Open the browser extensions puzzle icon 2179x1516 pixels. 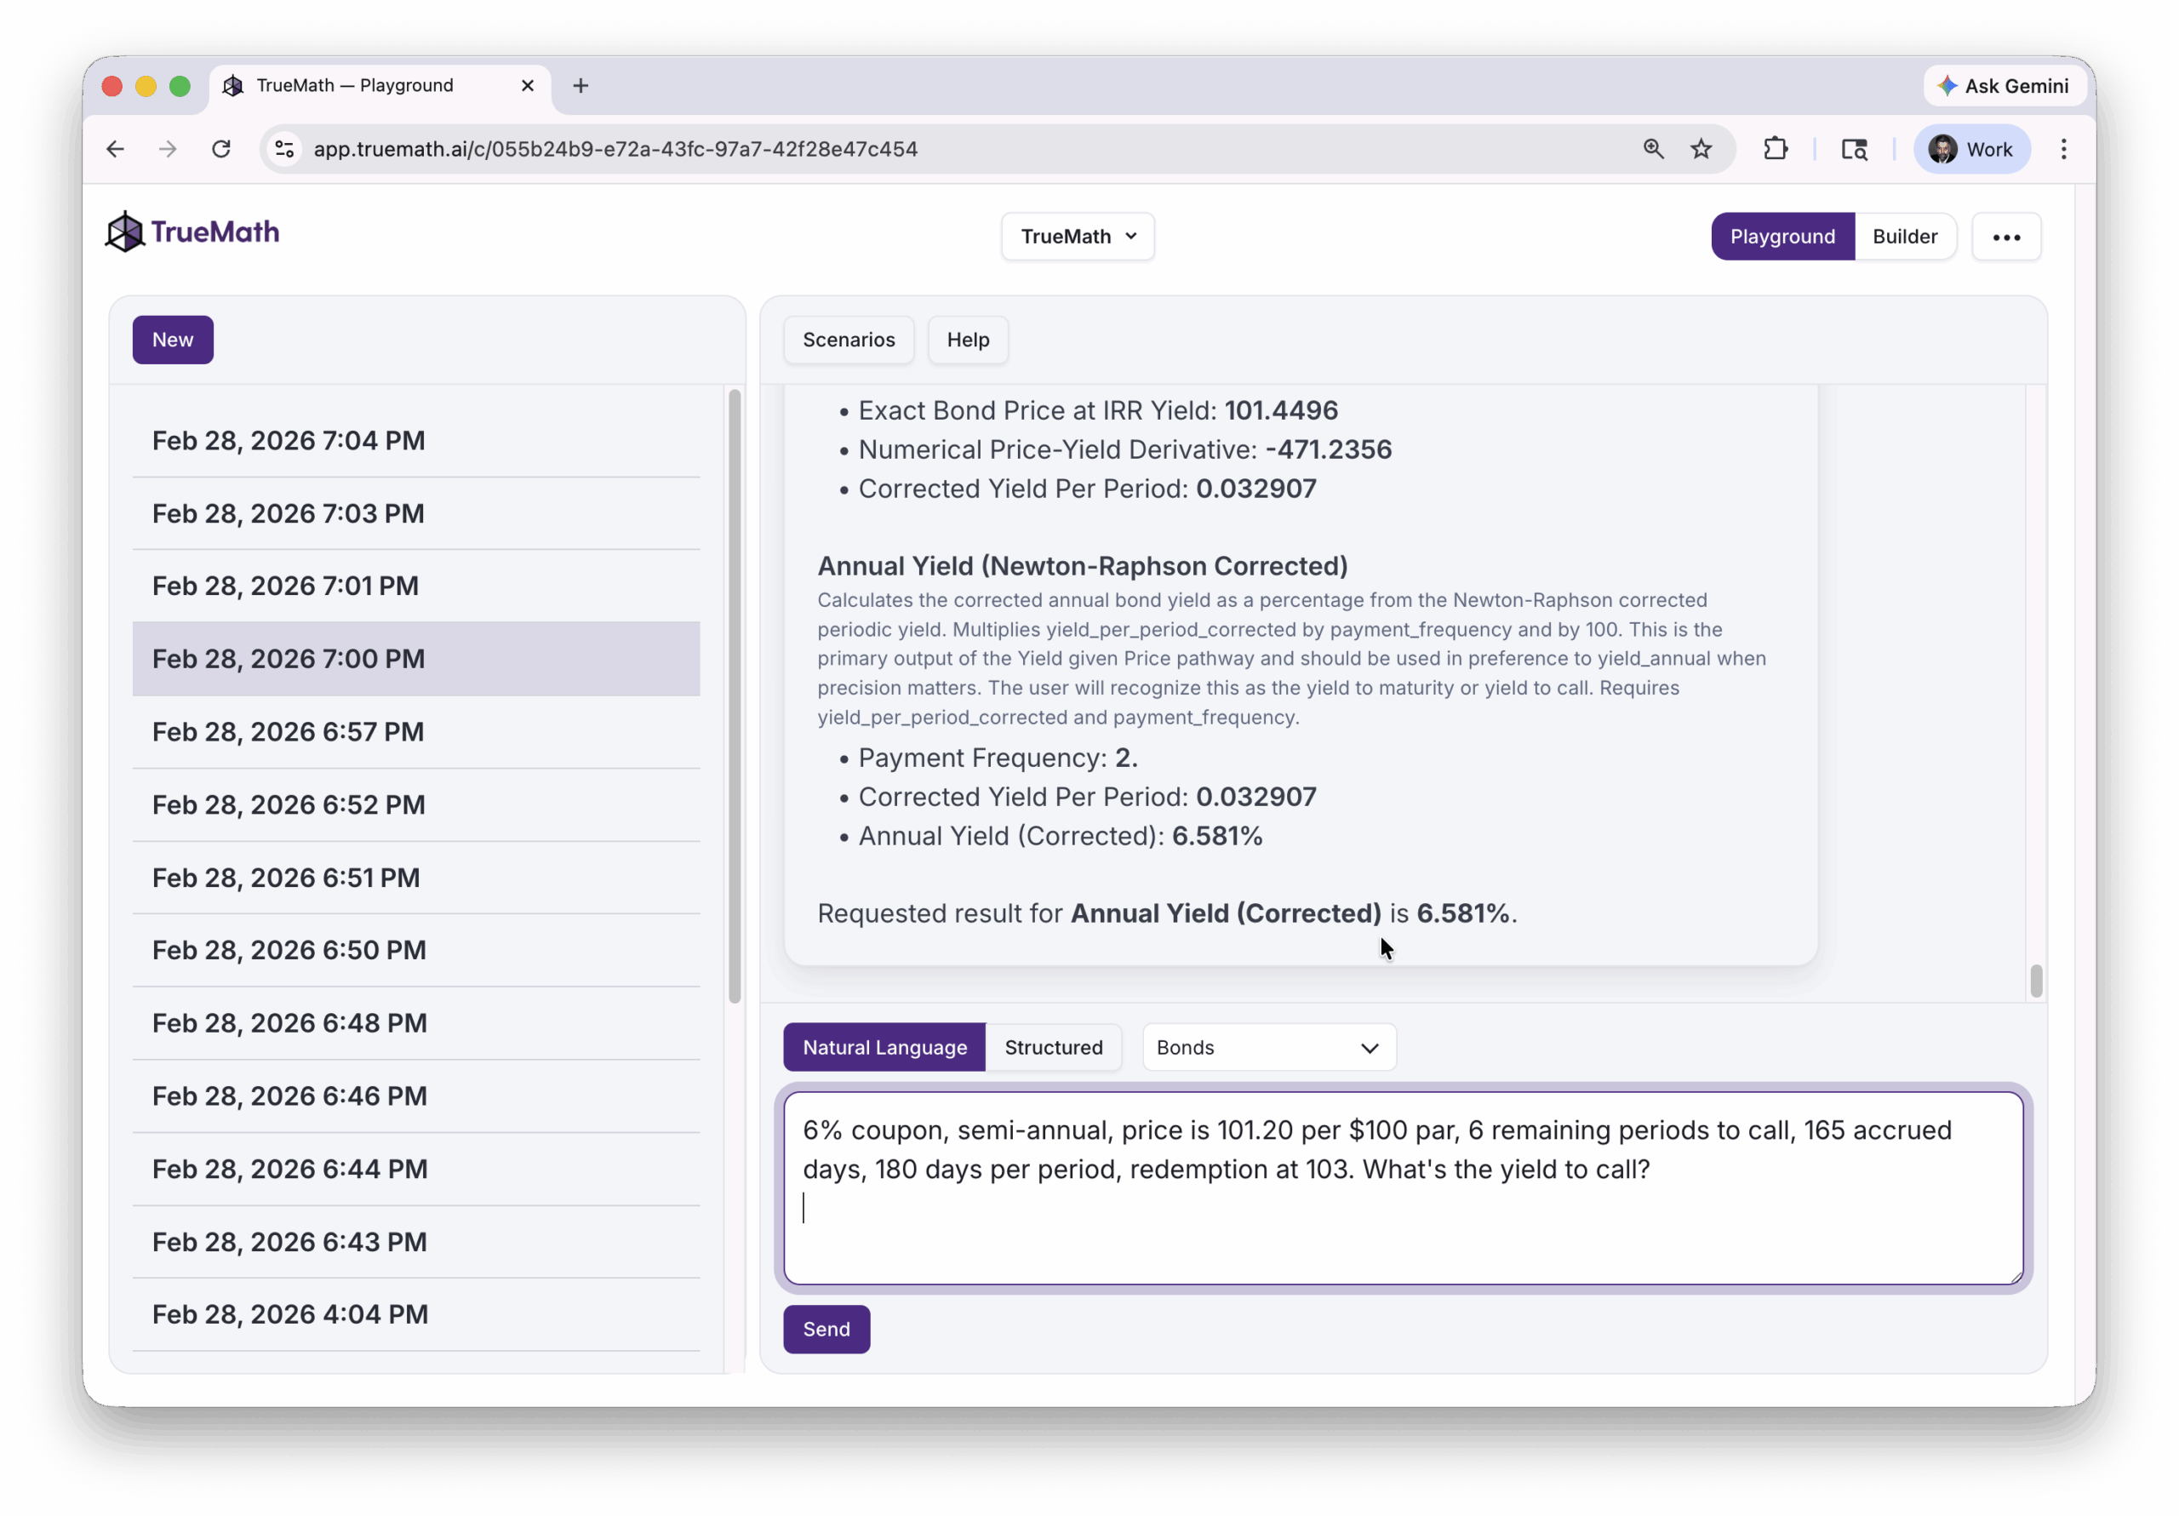click(1775, 149)
